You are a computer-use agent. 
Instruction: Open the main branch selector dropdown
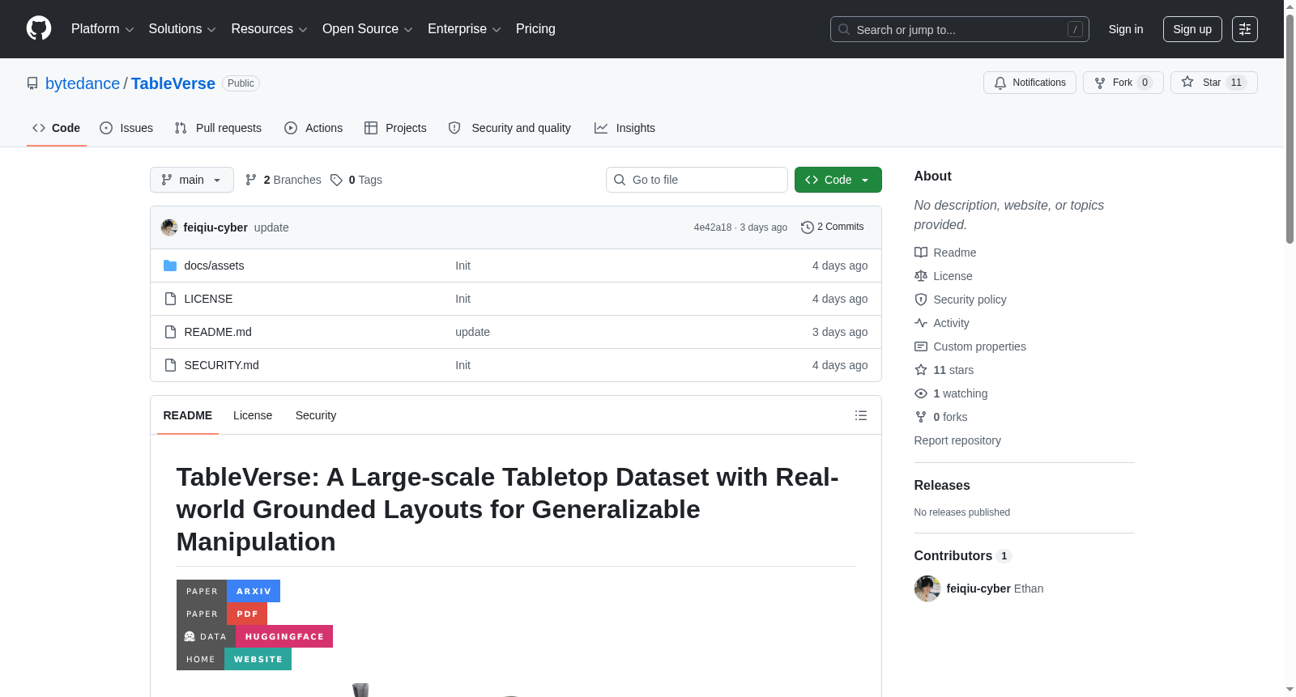point(192,180)
